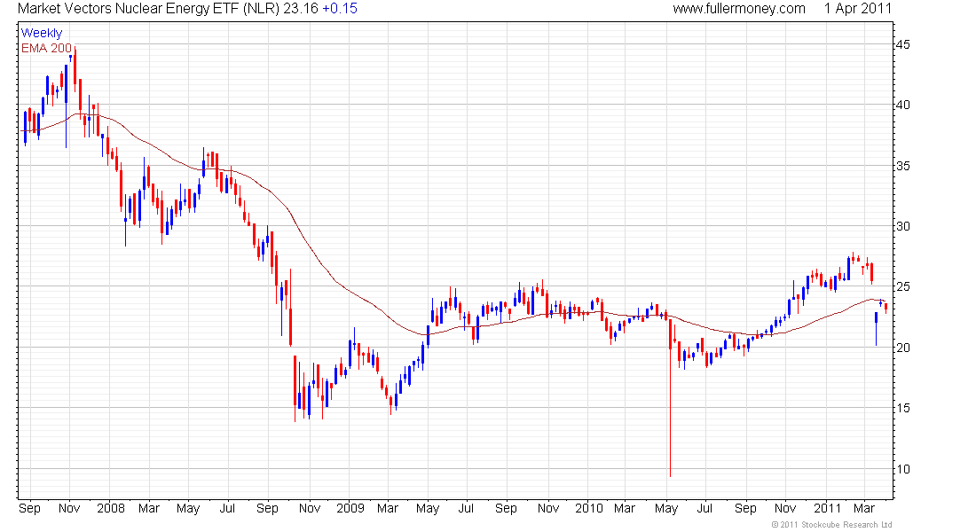Click the 25 price axis label

tap(902, 287)
